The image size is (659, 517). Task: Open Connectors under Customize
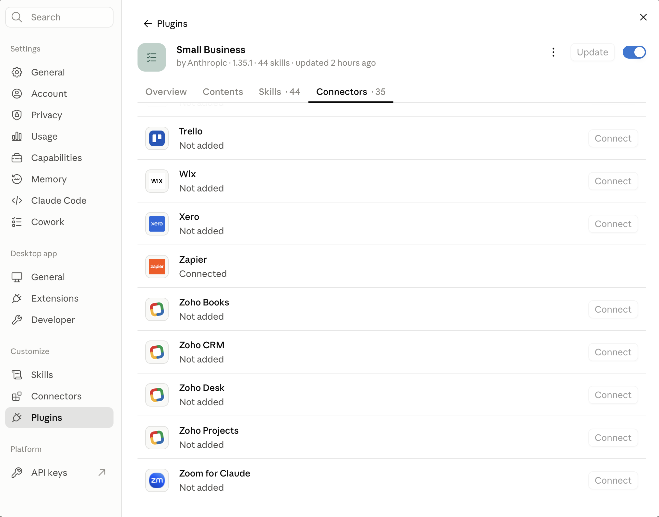(x=59, y=396)
